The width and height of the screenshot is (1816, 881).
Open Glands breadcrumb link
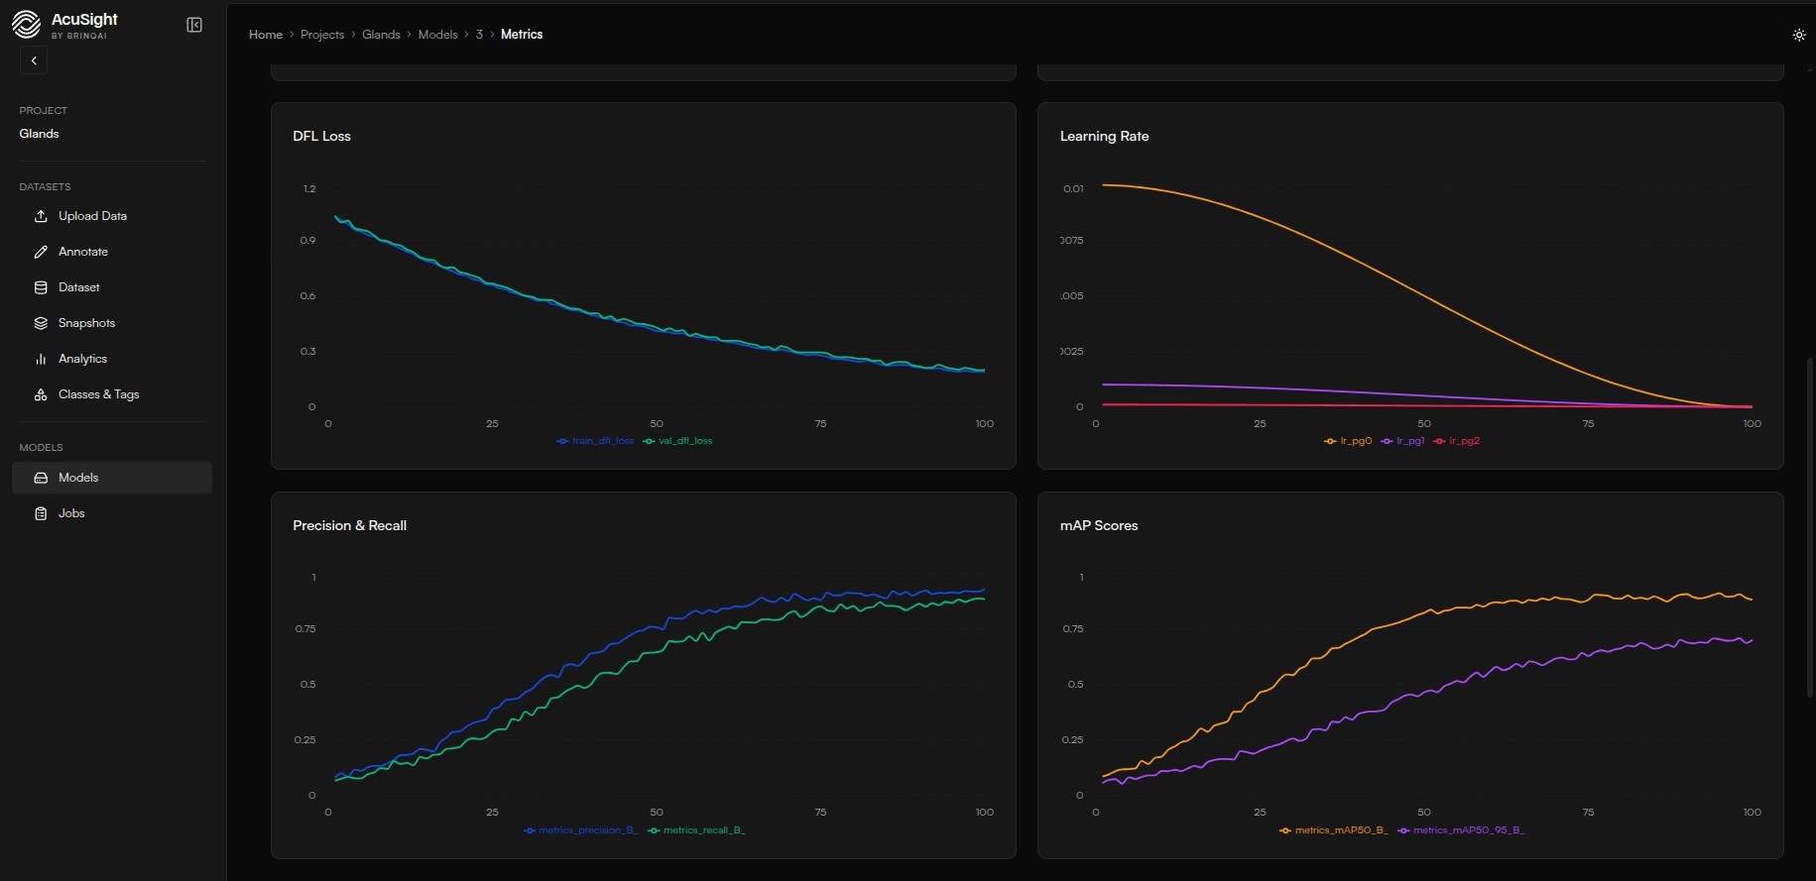[x=381, y=35]
